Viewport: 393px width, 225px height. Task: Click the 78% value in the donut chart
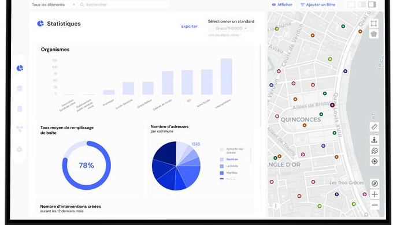[86, 166]
